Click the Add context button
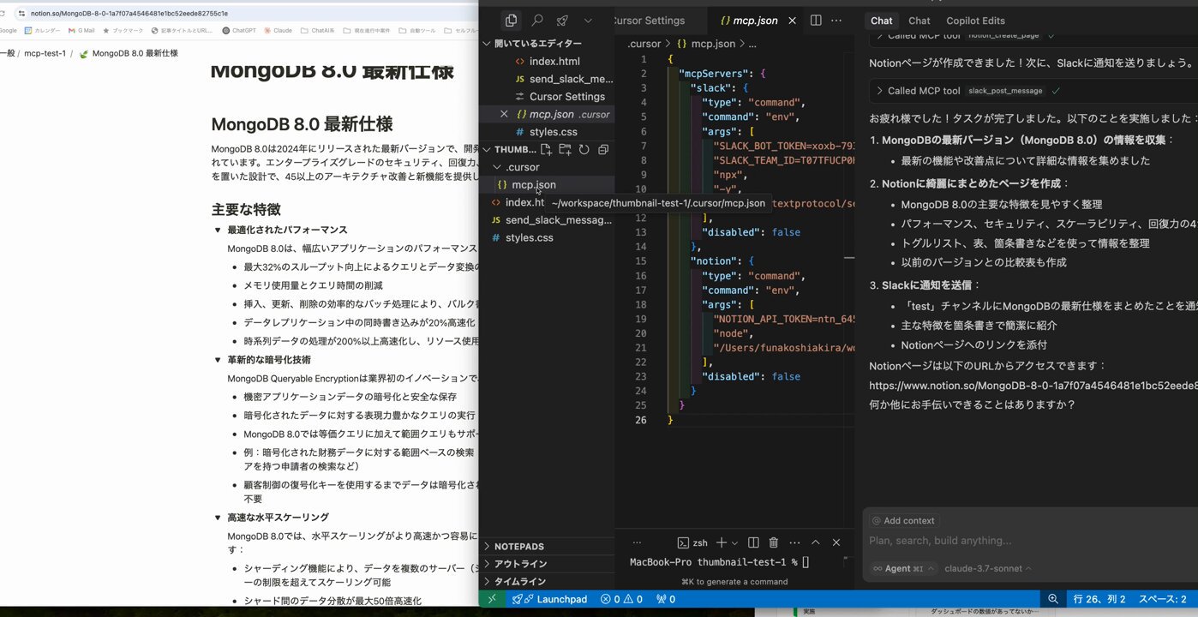 coord(903,520)
